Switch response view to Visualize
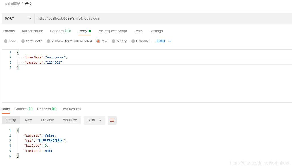Image resolution: width=292 pixels, height=168 pixels. pyautogui.click(x=70, y=120)
